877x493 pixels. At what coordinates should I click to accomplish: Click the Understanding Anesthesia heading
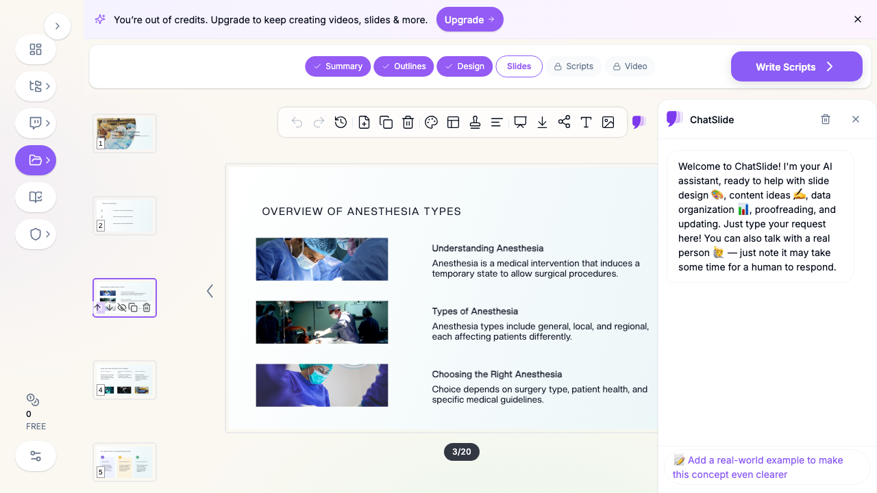tap(488, 248)
